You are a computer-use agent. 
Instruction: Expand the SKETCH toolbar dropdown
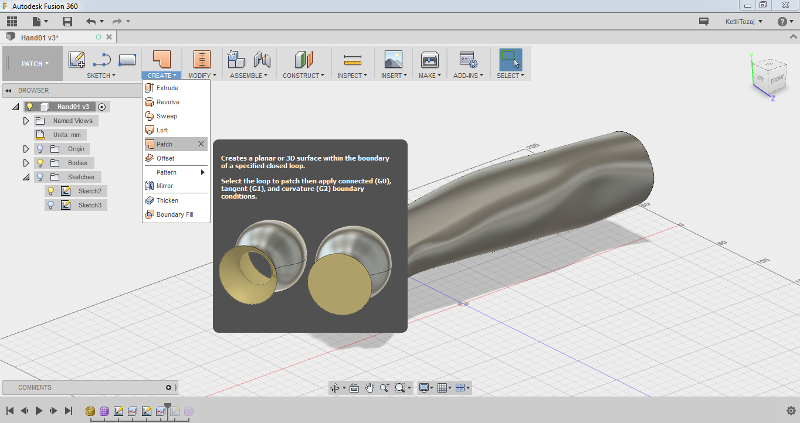click(101, 76)
